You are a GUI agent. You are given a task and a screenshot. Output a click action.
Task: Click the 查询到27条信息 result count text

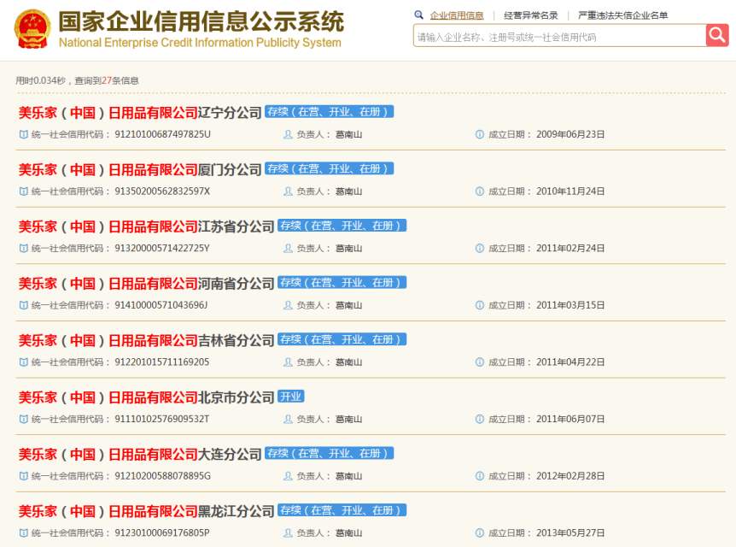coord(107,81)
